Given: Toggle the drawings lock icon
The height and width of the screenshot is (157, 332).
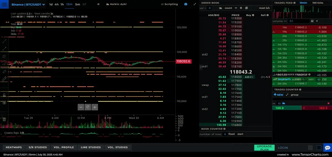Looking at the screenshot, I should (4, 95).
